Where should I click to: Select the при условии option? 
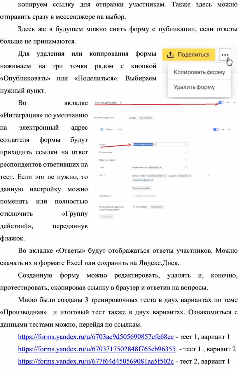click(x=145, y=118)
